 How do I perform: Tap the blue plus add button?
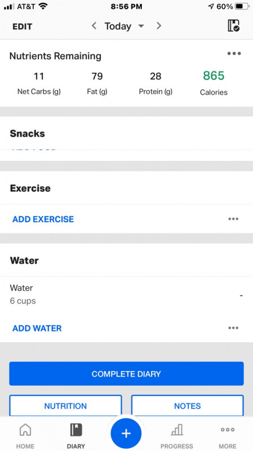[126, 434]
